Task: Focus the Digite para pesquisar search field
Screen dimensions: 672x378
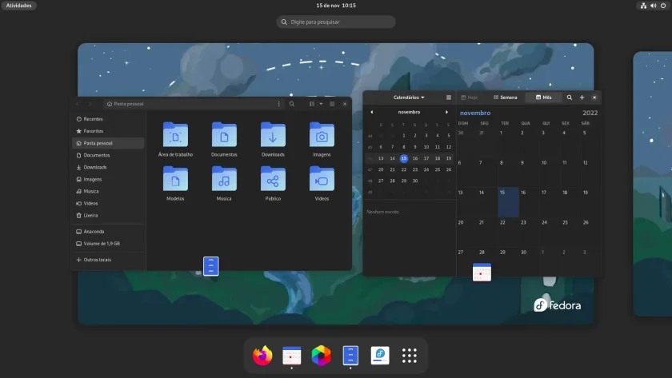Action: coord(336,22)
